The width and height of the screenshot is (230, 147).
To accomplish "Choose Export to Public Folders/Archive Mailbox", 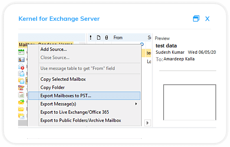I will 85,120.
